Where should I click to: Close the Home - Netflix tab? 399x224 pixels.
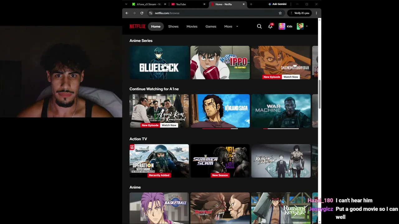[244, 4]
